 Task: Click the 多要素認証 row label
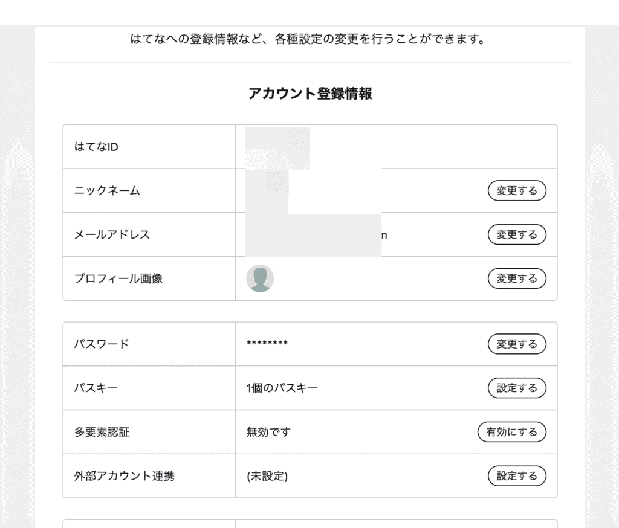(x=99, y=432)
